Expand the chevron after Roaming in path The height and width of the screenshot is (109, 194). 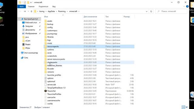point(67,12)
